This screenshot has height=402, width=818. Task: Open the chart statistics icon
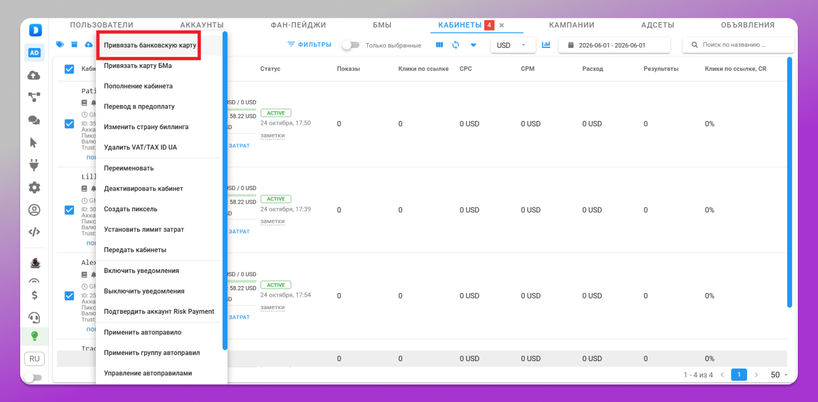coord(546,45)
